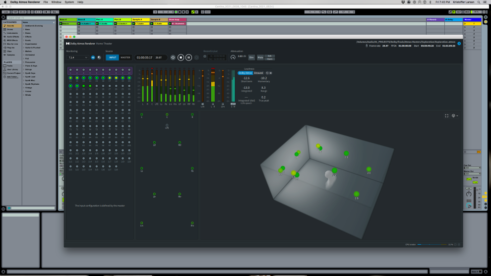Adjust the attenuation knob
The height and width of the screenshot is (276, 491).
point(233,57)
